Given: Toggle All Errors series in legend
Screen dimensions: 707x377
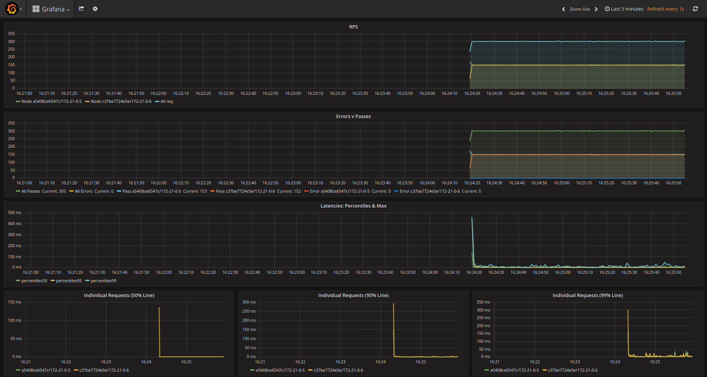Looking at the screenshot, I should coord(83,192).
